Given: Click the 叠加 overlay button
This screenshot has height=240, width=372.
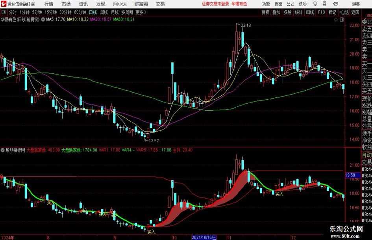Looking at the screenshot, I should coord(276,12).
